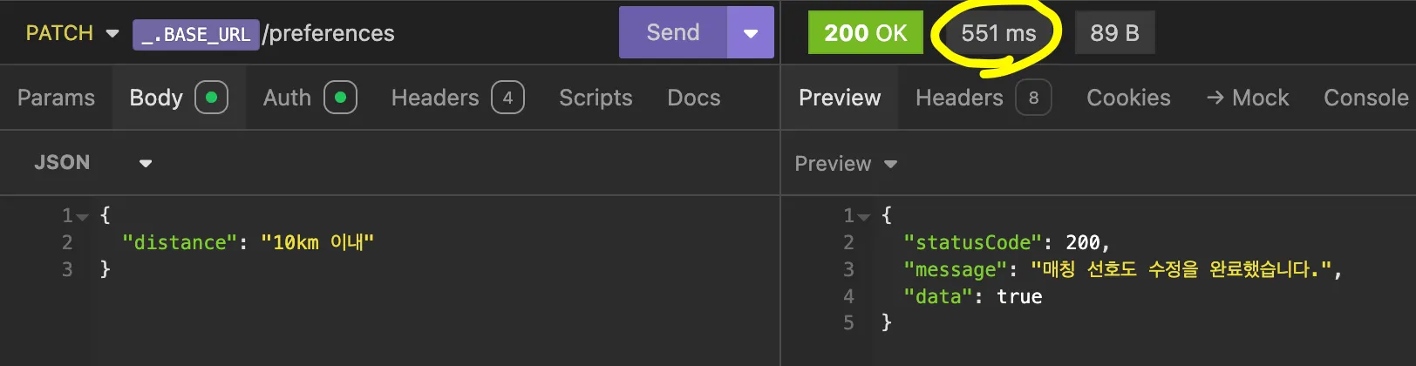
Task: Select the request Body tab
Action: pyautogui.click(x=178, y=98)
